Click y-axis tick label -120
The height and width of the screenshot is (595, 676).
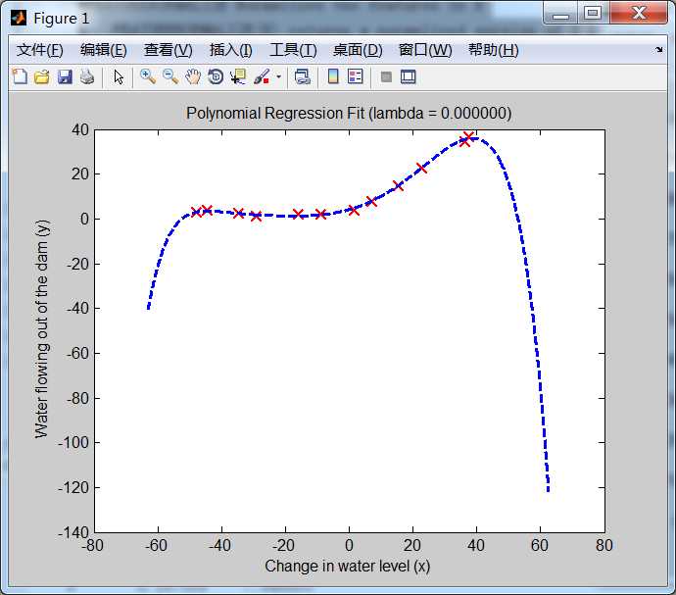[74, 488]
